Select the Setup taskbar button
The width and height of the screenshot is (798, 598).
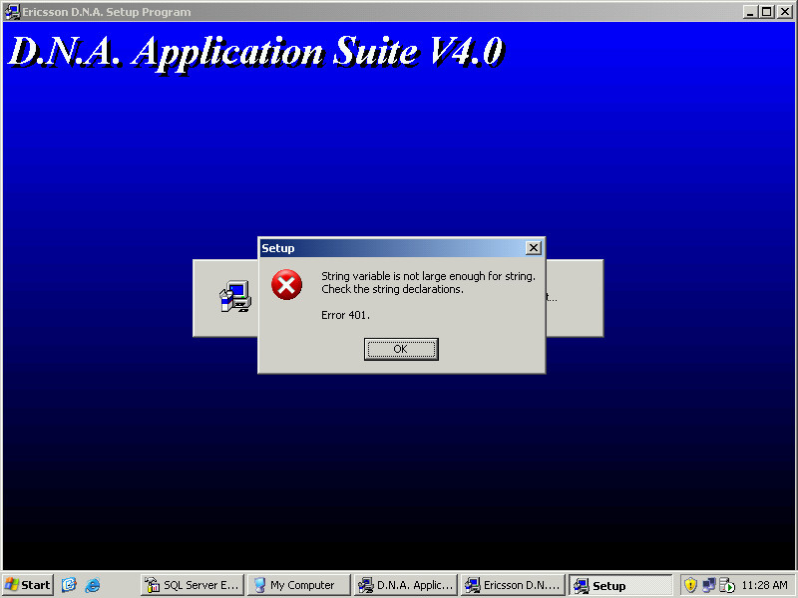(619, 585)
